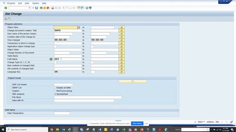The height and width of the screenshot is (132, 236).
Task: Open multiple selection for Old contents row
Action: point(122,69)
